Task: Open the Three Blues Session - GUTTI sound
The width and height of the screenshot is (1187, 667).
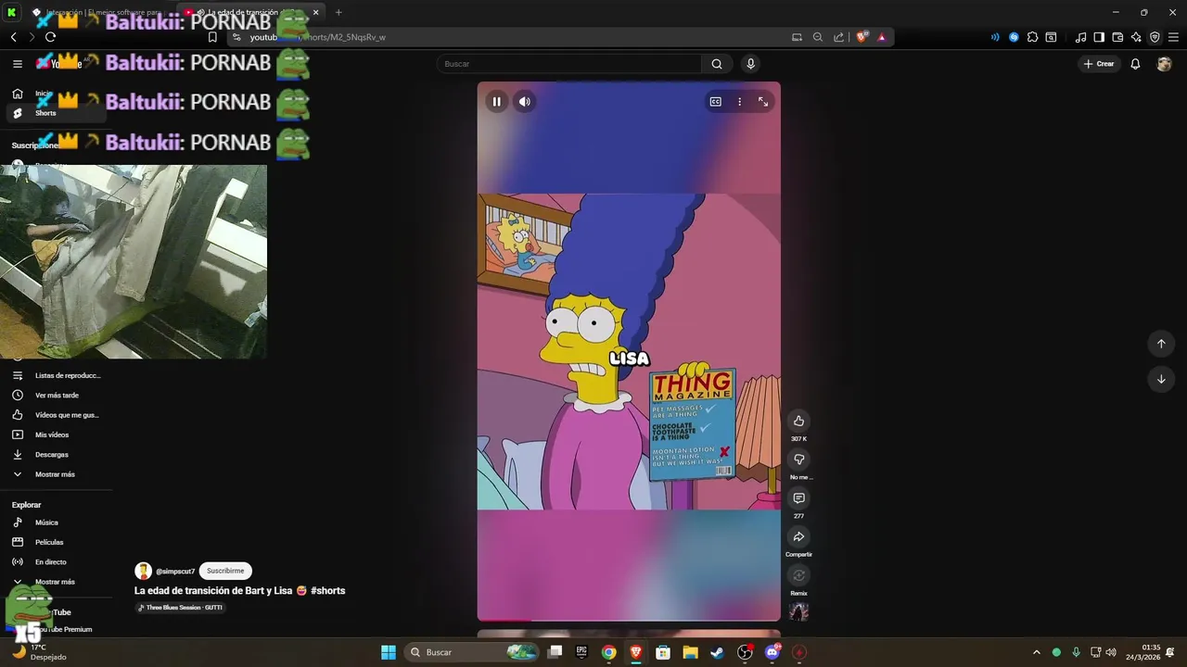Action: pos(181,608)
